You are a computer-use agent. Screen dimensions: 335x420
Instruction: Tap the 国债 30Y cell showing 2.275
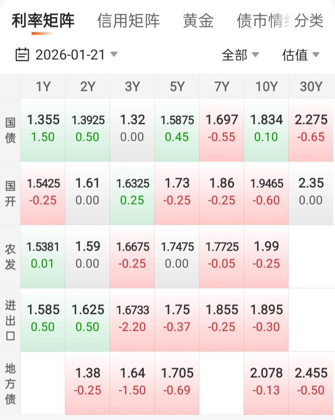pyautogui.click(x=311, y=129)
